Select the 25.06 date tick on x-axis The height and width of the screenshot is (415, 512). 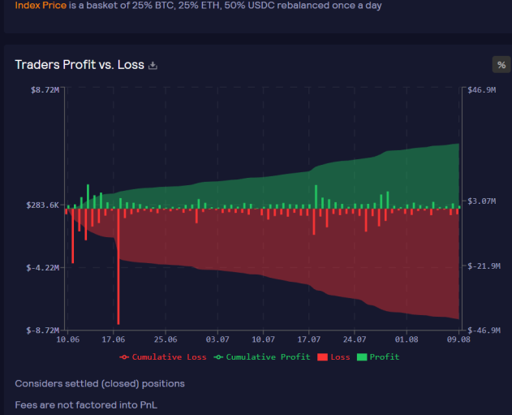pyautogui.click(x=166, y=339)
